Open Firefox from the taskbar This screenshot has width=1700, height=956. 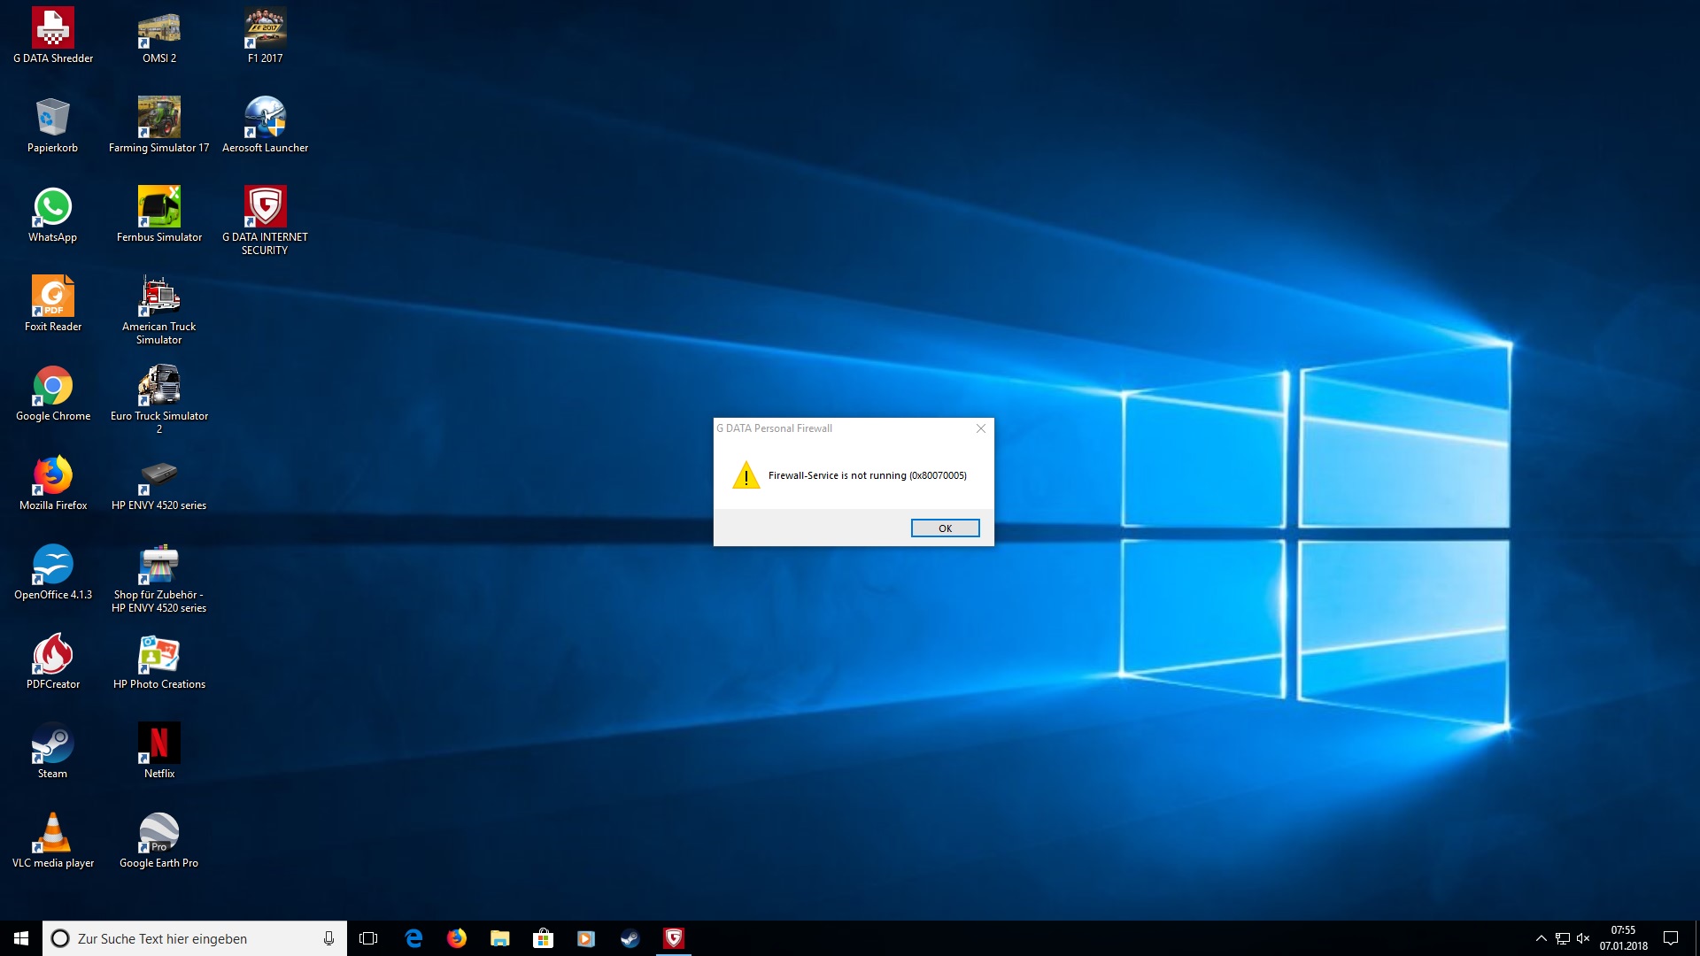point(457,938)
